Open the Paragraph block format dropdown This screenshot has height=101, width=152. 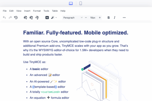(73, 18)
